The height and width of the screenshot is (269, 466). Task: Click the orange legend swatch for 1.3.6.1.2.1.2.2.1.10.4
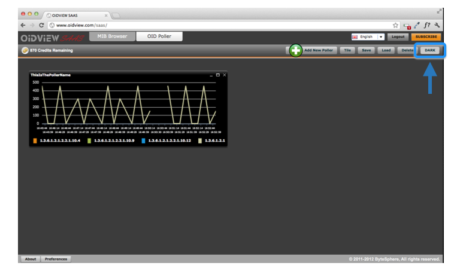[x=35, y=140]
